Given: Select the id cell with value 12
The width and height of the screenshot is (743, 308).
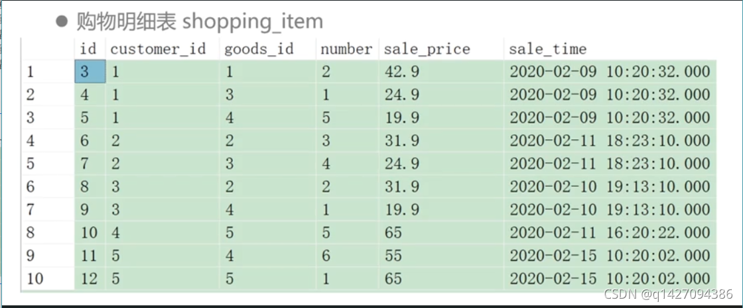Looking at the screenshot, I should 89,279.
